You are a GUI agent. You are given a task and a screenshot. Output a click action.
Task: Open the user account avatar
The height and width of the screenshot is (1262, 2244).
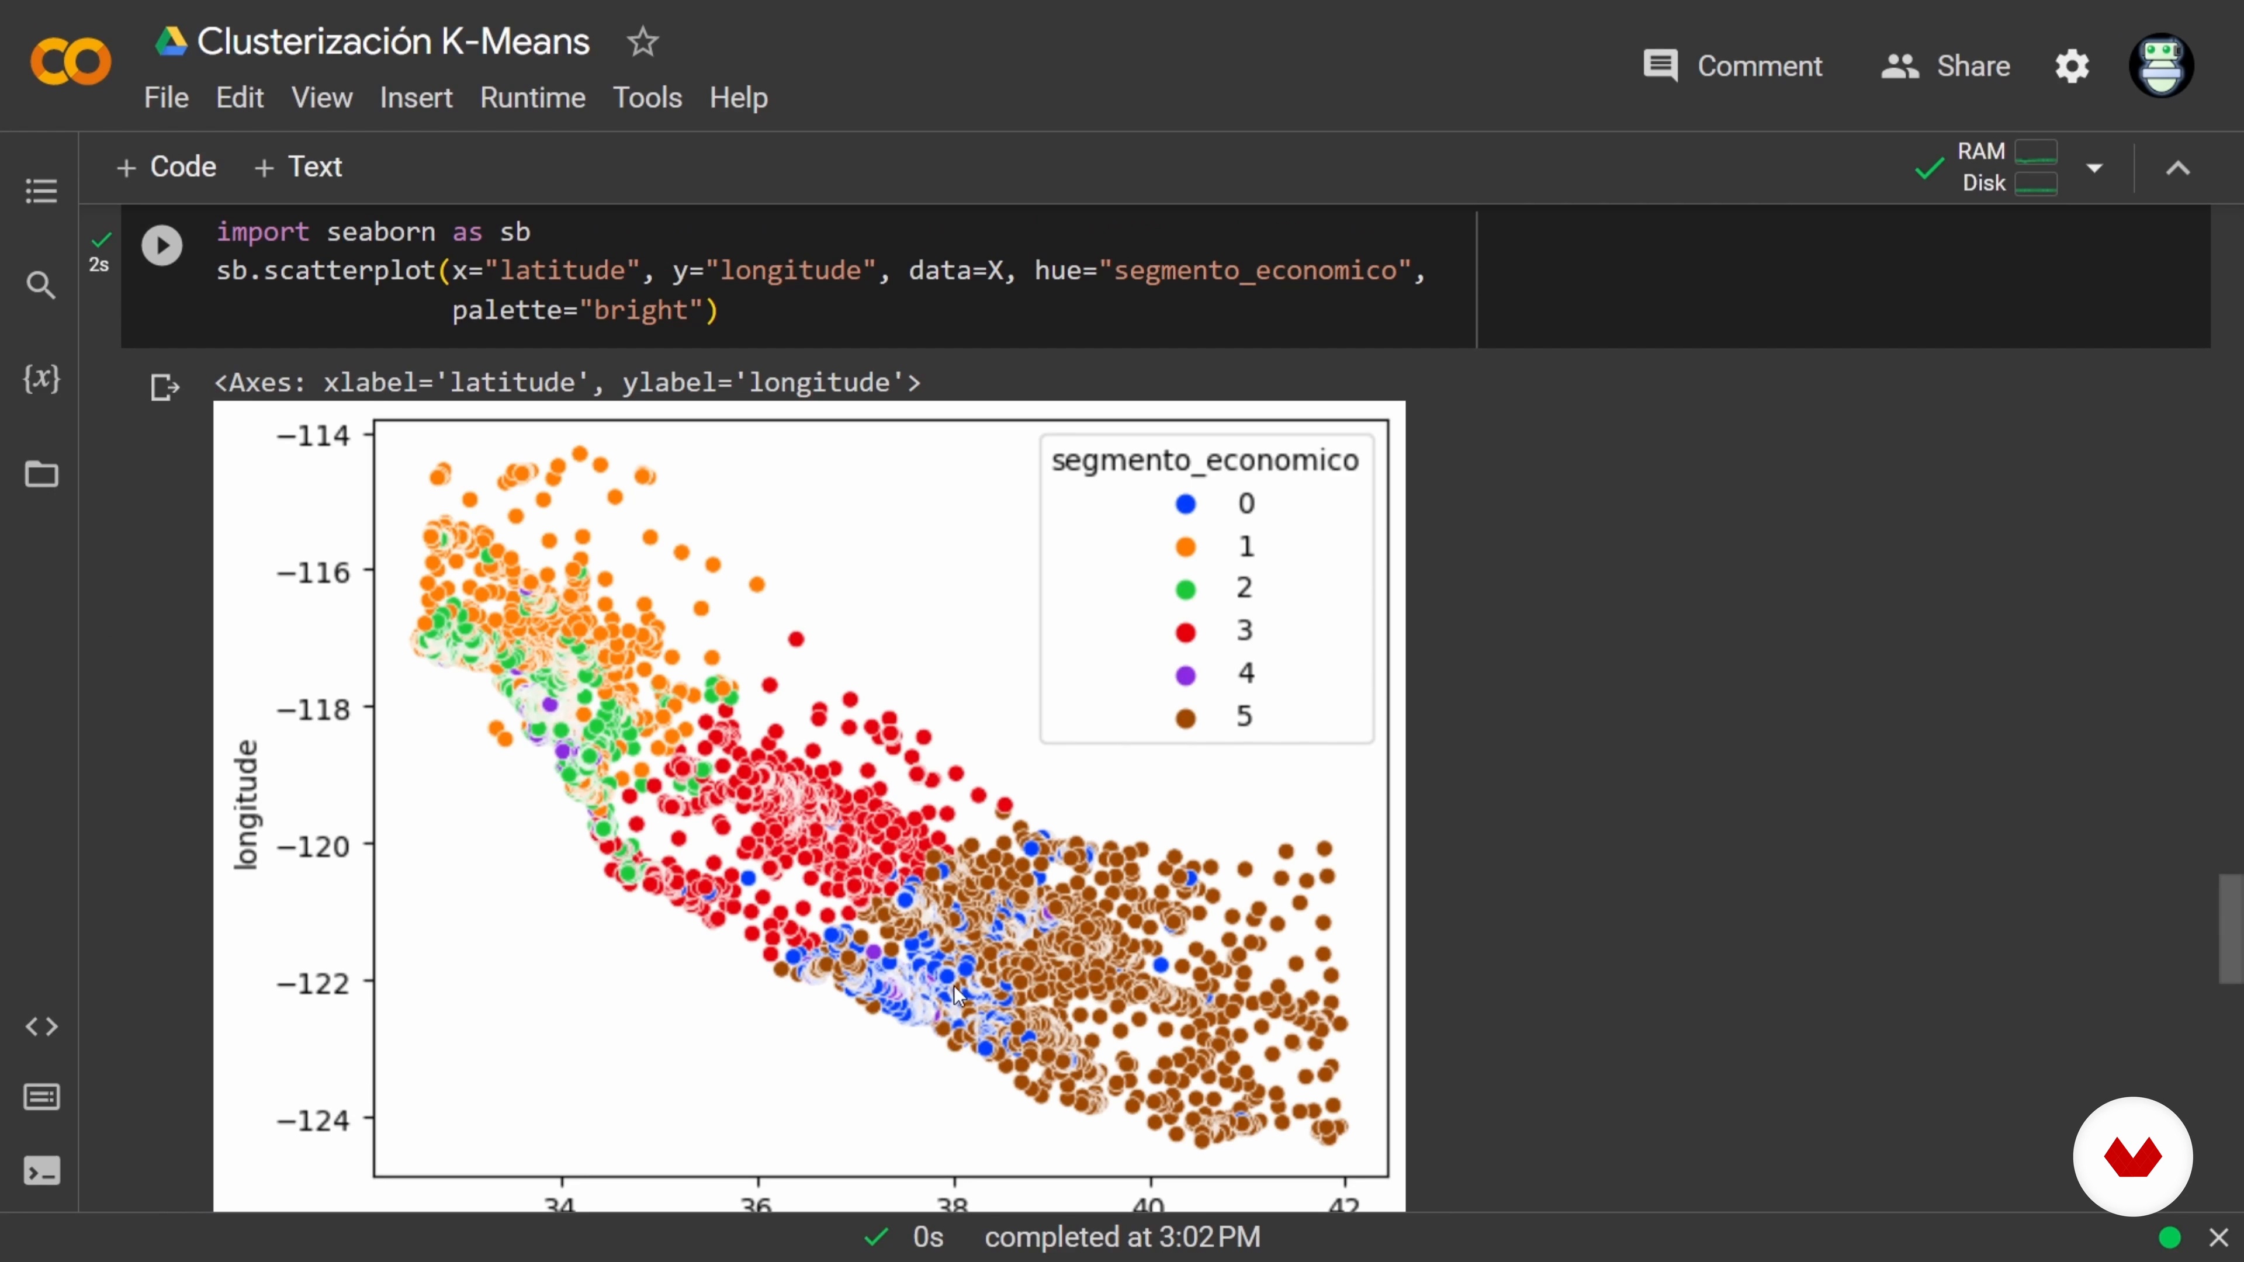[2160, 66]
